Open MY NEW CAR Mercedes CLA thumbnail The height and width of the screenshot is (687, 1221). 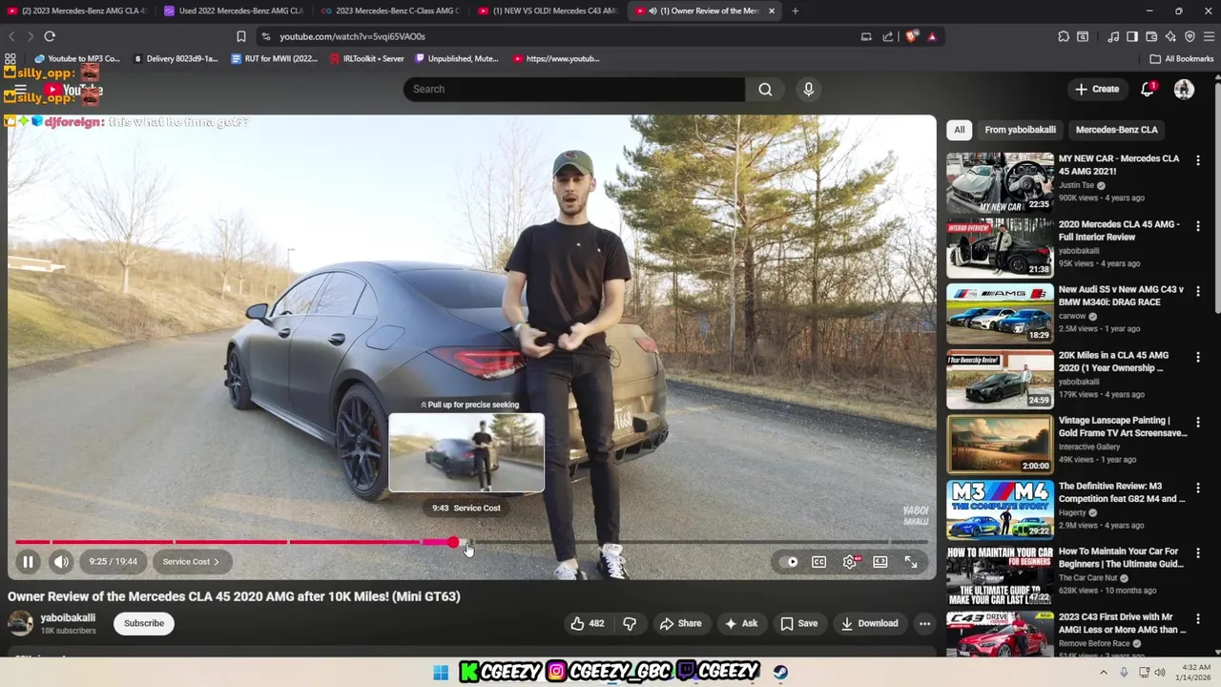click(x=1000, y=183)
